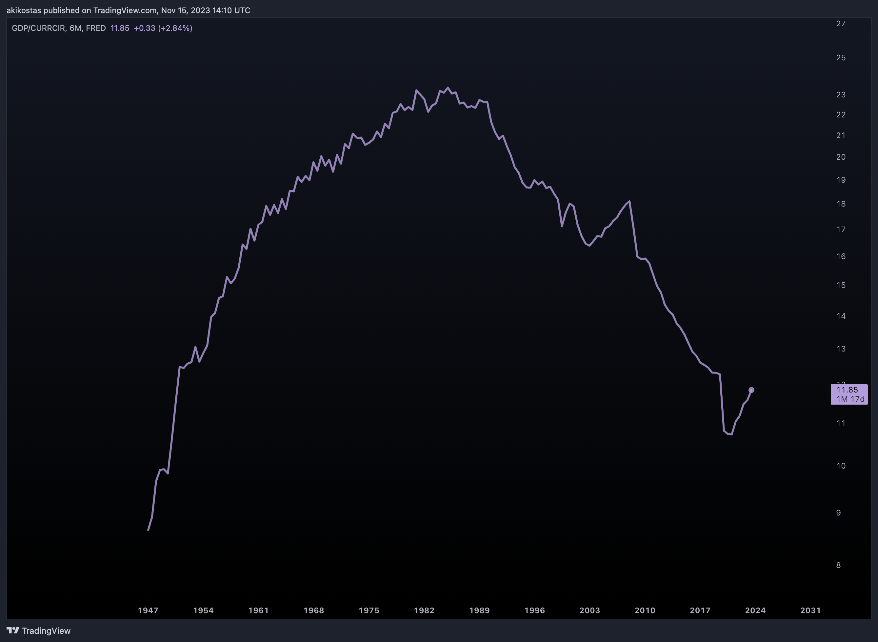
Task: Click the 11 price scale label
Action: (841, 423)
